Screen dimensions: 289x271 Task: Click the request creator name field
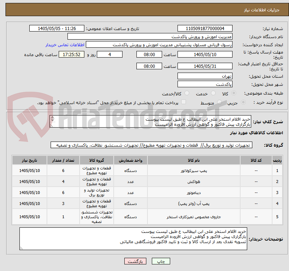click(159, 45)
